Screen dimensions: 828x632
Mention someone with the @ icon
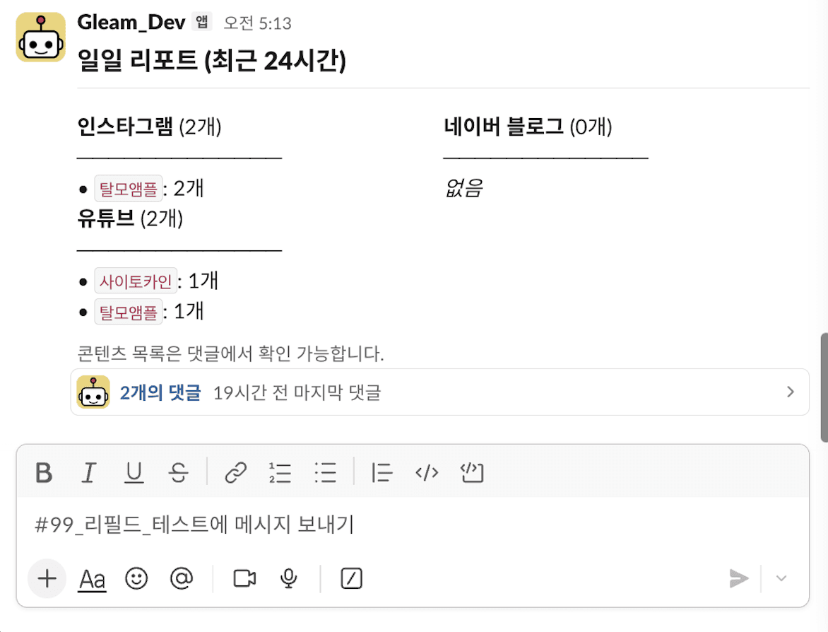point(182,578)
